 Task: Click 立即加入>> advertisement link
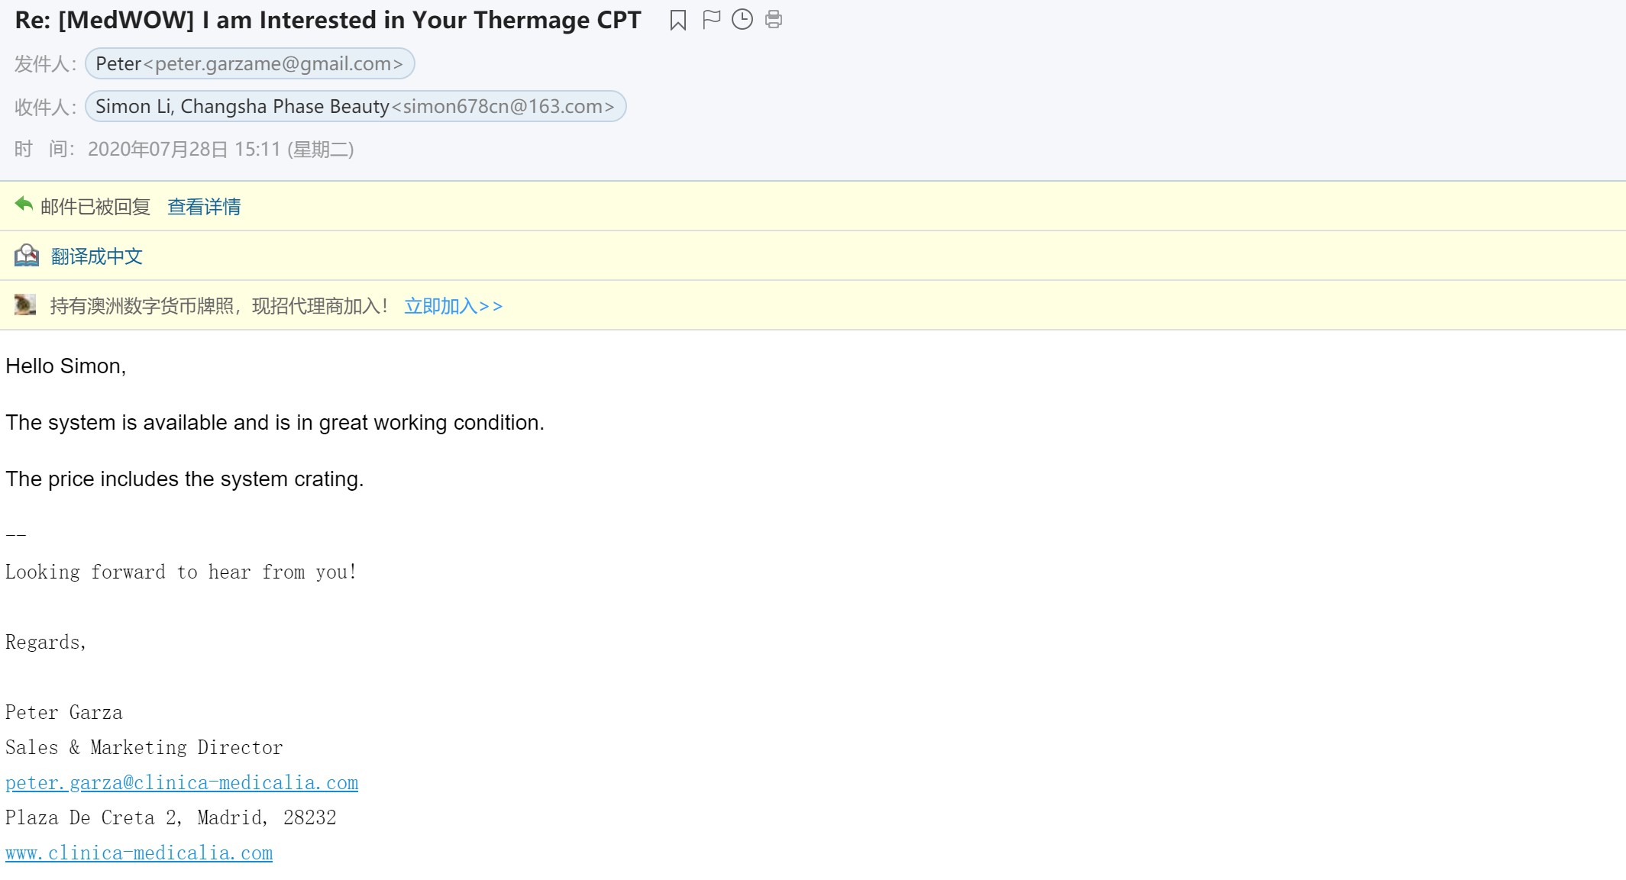pos(453,306)
